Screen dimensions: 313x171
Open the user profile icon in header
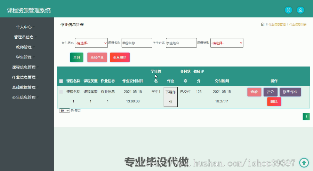300,10
